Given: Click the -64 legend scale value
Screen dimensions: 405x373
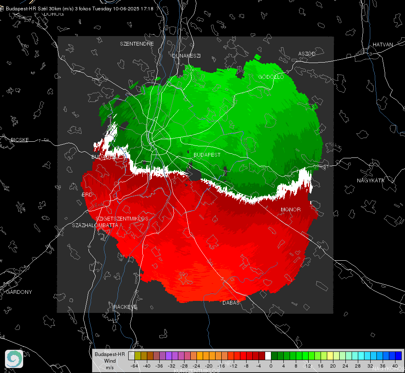Looking at the screenshot, I should [134, 366].
